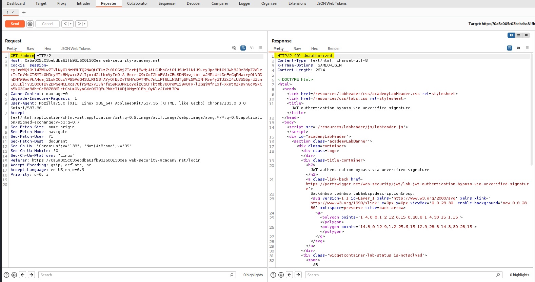The image size is (535, 282).
Task: Open Request search help icon
Action: [x=6, y=275]
